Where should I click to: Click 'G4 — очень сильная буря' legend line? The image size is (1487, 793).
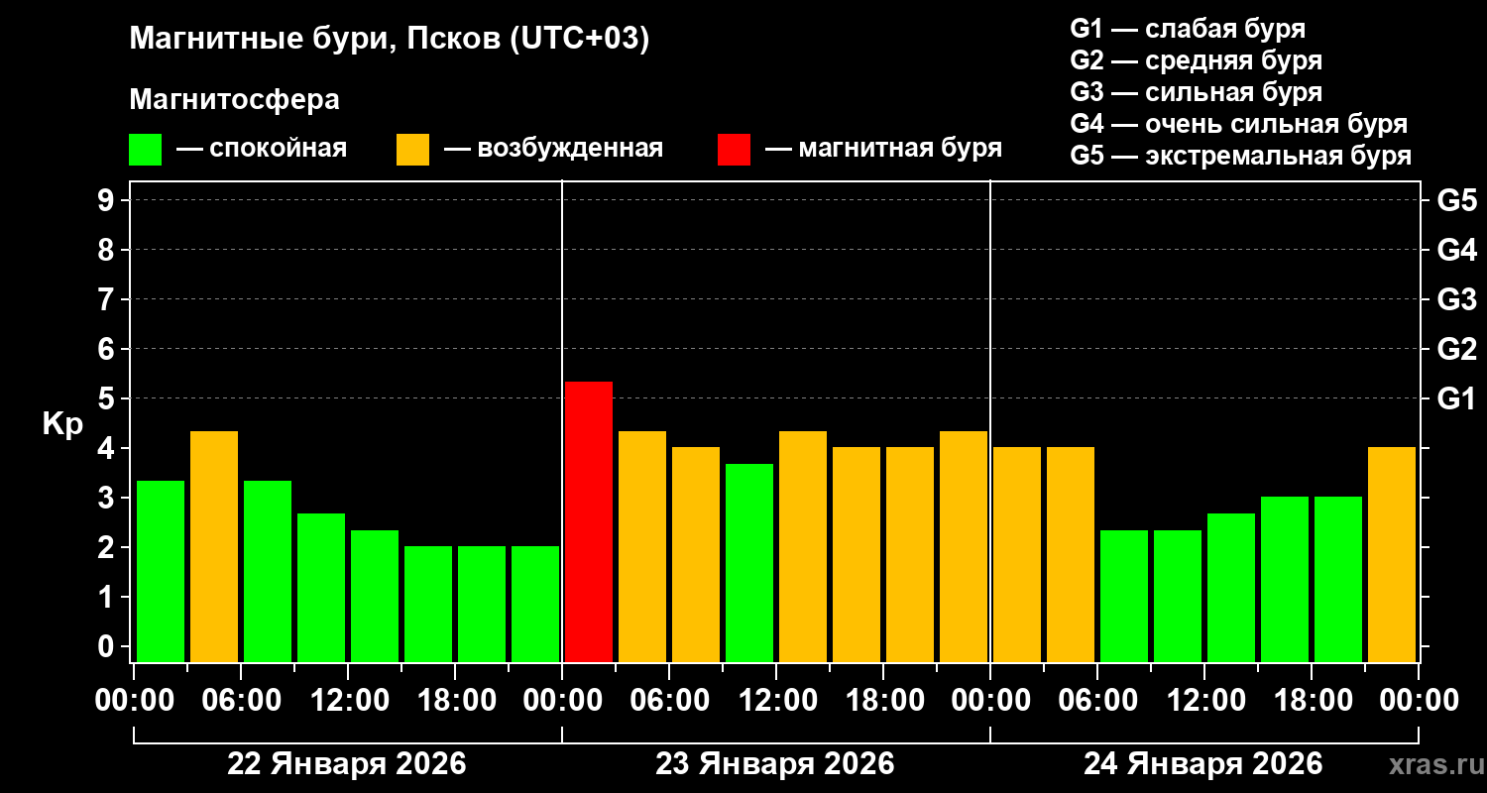1238,124
